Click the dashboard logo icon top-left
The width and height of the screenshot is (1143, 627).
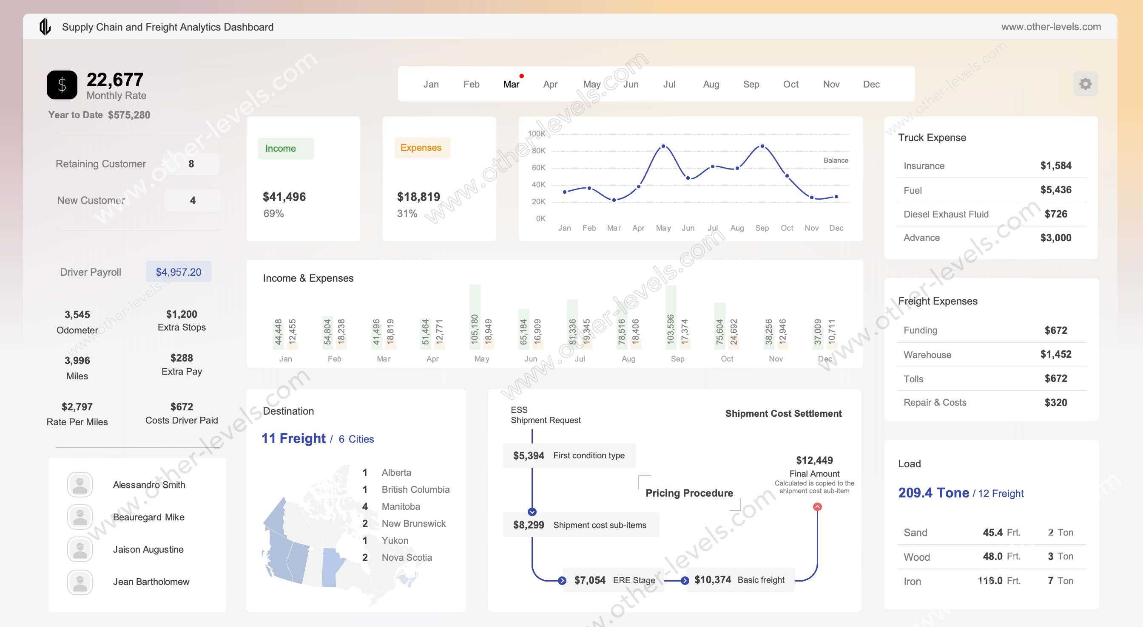pos(43,26)
